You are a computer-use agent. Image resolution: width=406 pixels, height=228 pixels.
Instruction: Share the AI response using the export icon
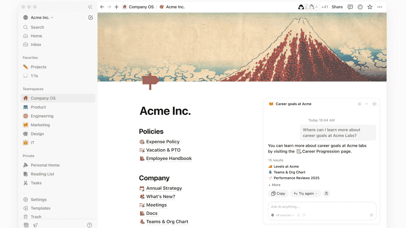tap(326, 193)
